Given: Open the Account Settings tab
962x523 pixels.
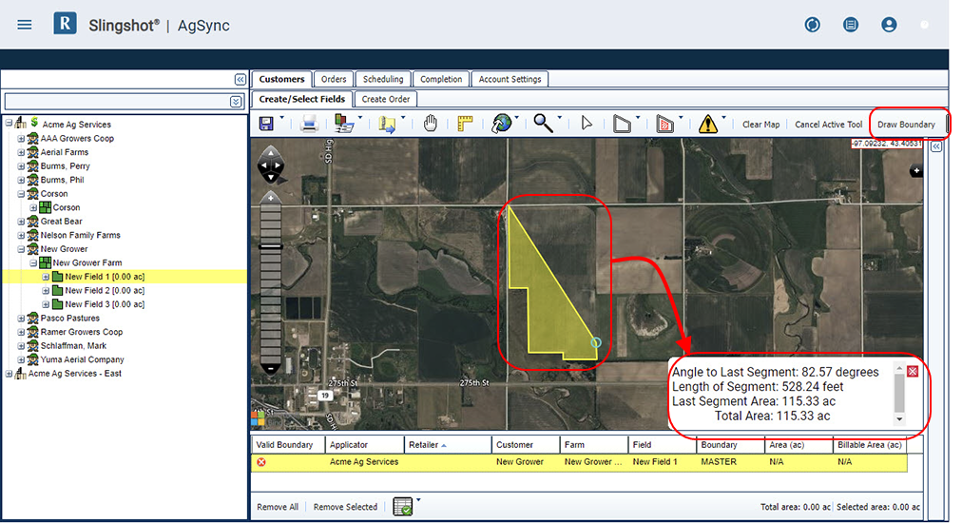Looking at the screenshot, I should 510,79.
